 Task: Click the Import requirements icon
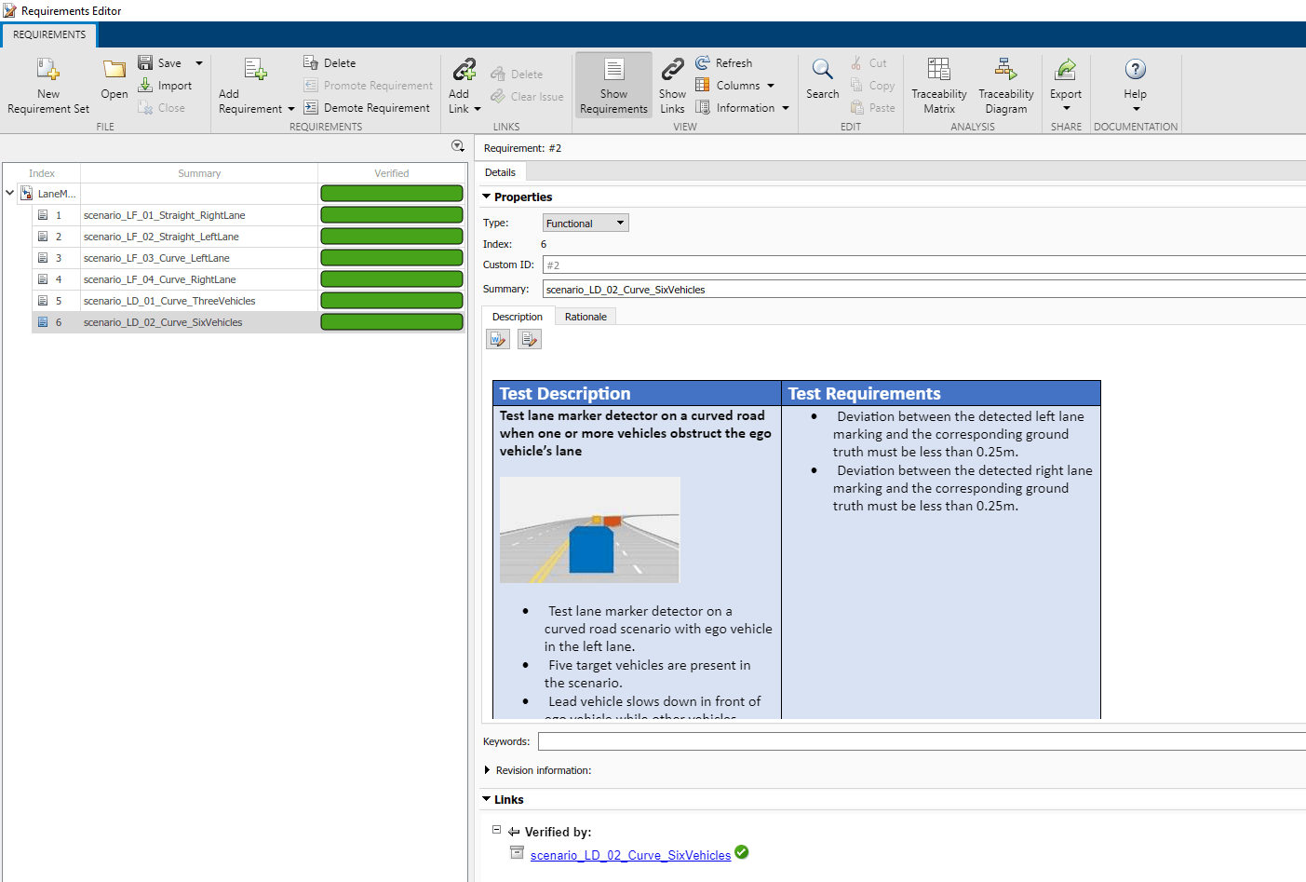[x=146, y=86]
